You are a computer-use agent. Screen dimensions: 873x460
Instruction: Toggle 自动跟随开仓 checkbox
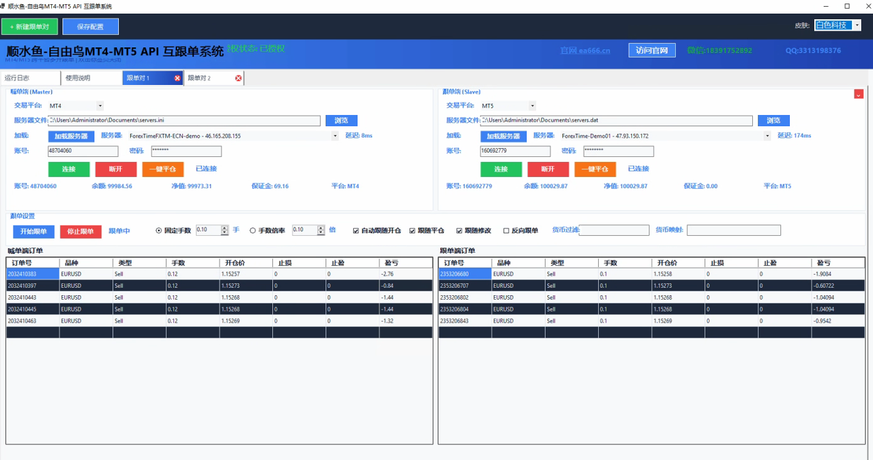pyautogui.click(x=356, y=230)
